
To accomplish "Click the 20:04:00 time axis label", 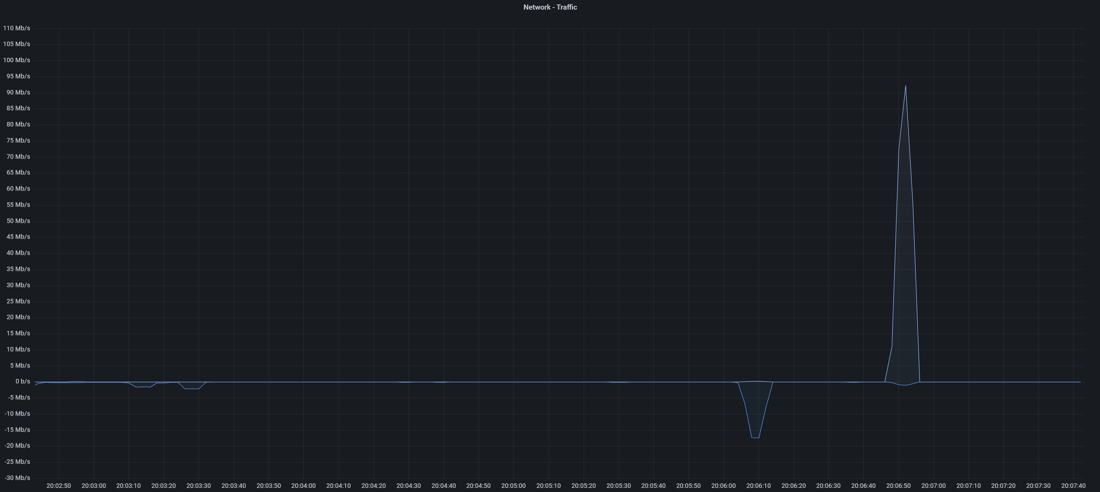I will click(304, 486).
